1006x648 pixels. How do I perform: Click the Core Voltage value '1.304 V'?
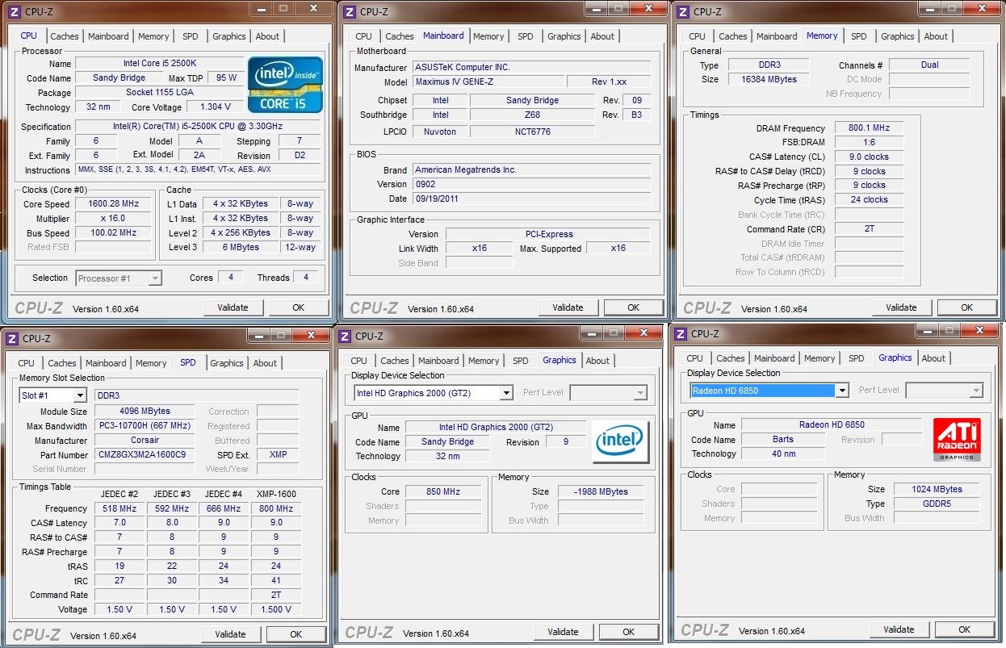[x=215, y=107]
